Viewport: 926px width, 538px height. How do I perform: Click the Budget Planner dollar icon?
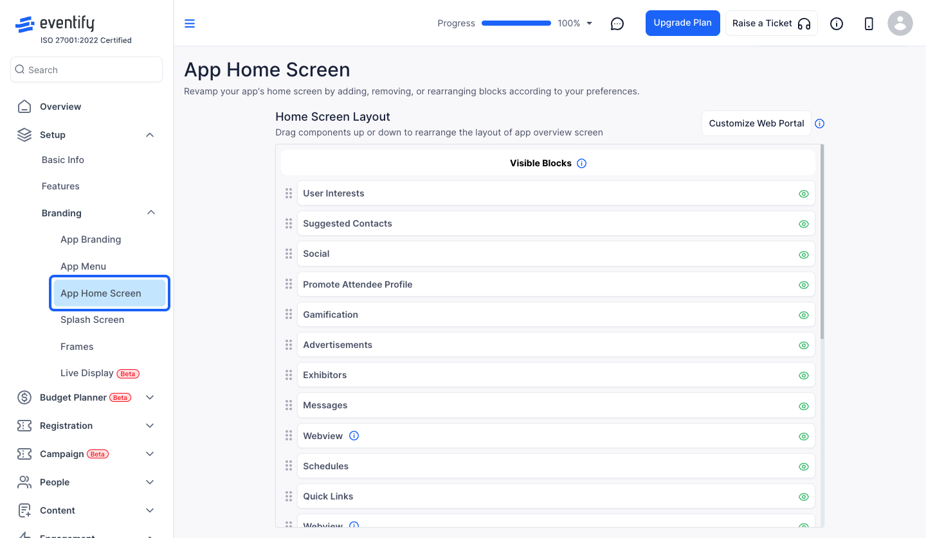coord(24,397)
